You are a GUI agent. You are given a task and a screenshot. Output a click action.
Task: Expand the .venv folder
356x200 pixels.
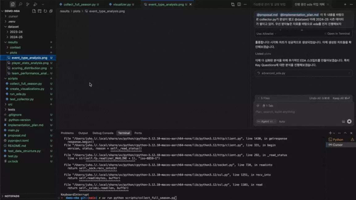[x=6, y=22]
